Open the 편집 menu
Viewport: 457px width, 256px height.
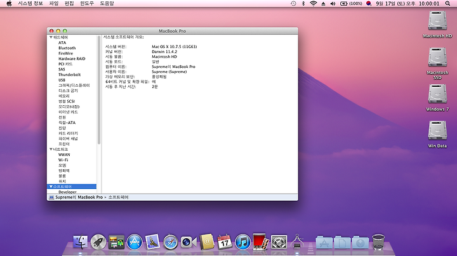pos(69,4)
